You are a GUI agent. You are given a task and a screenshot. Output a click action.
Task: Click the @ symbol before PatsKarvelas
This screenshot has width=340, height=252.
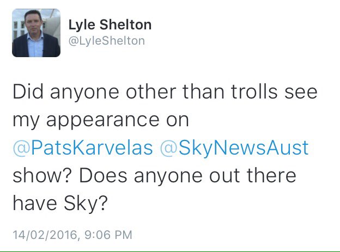click(x=21, y=149)
